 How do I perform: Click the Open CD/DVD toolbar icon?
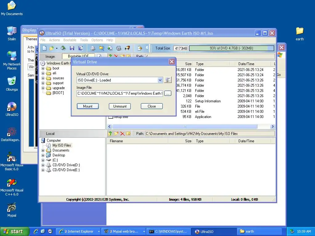63,48
